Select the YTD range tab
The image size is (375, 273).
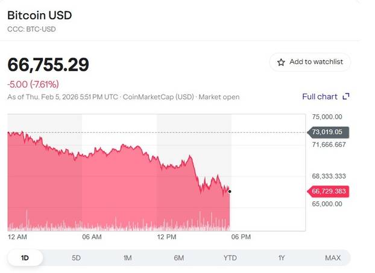pos(230,258)
